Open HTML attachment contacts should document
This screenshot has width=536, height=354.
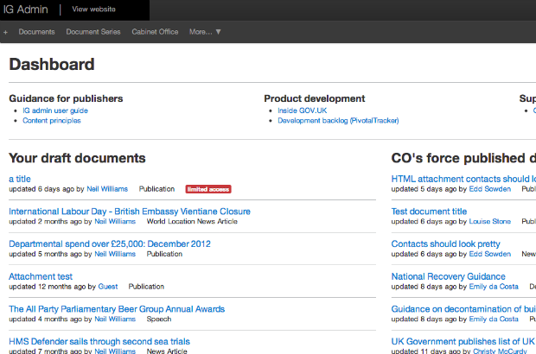pos(463,179)
